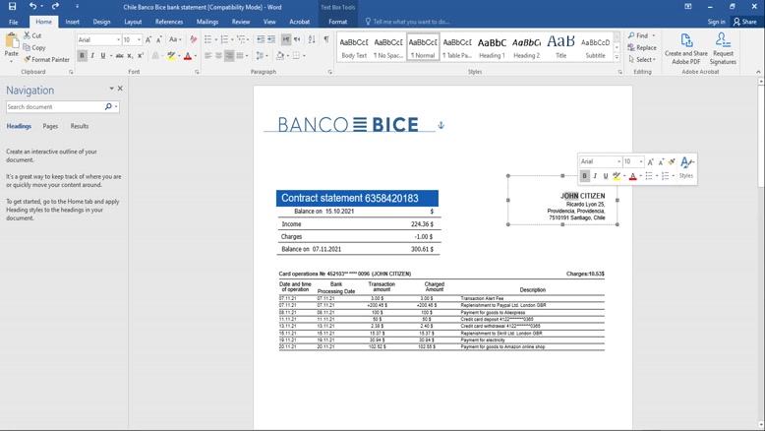Click Sign in

tap(716, 22)
